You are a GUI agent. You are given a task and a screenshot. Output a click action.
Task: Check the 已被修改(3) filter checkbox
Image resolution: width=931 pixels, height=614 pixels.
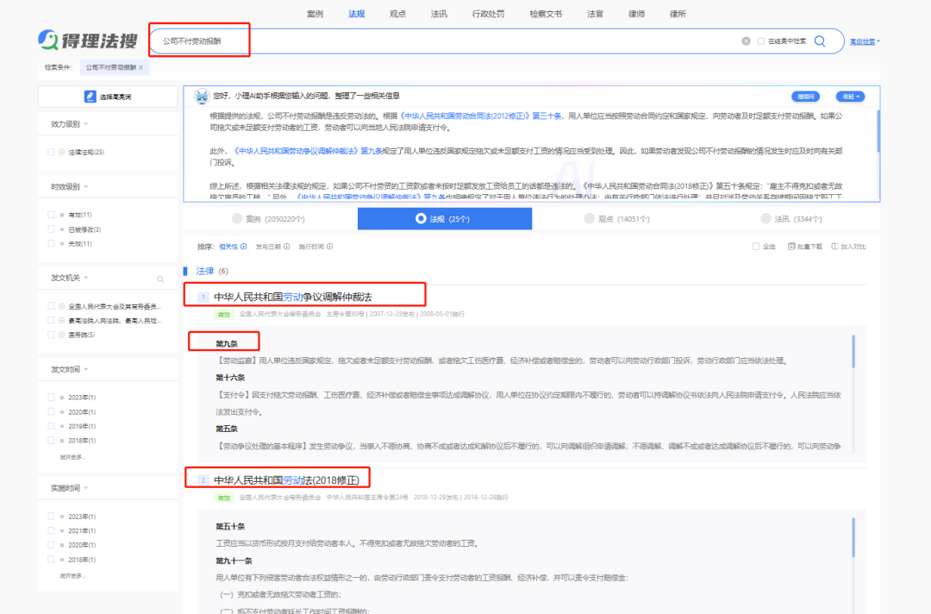pyautogui.click(x=51, y=229)
